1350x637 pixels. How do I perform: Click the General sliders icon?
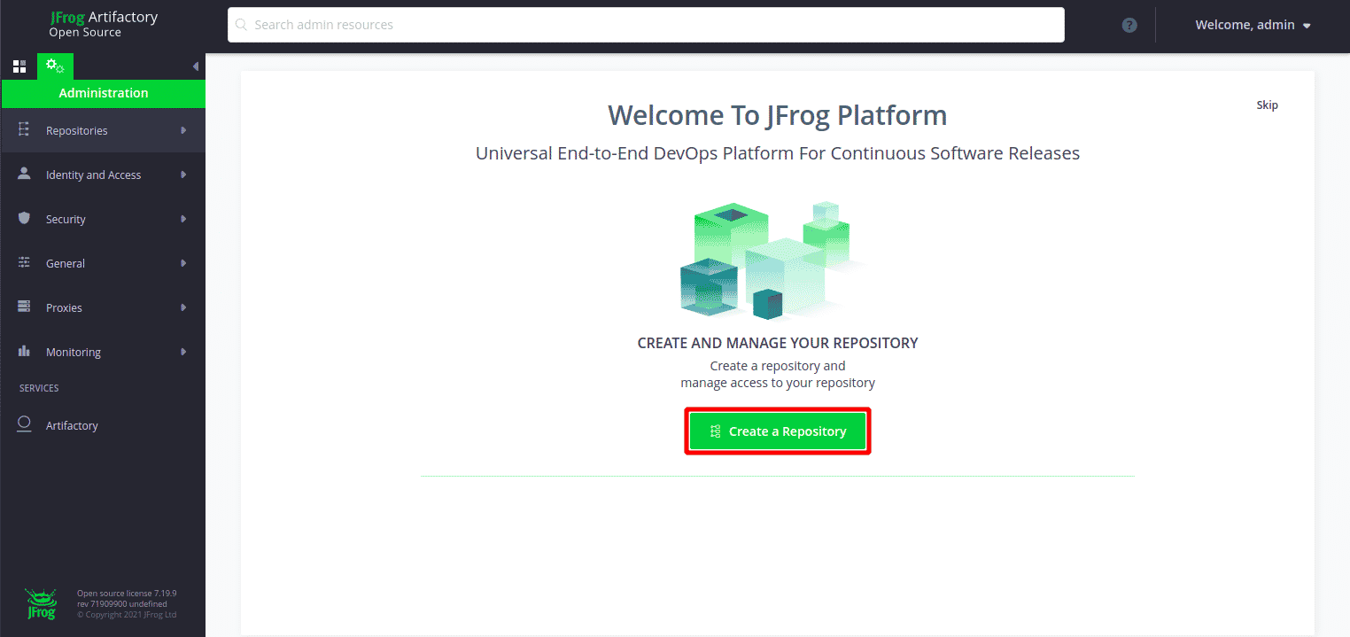pos(24,263)
